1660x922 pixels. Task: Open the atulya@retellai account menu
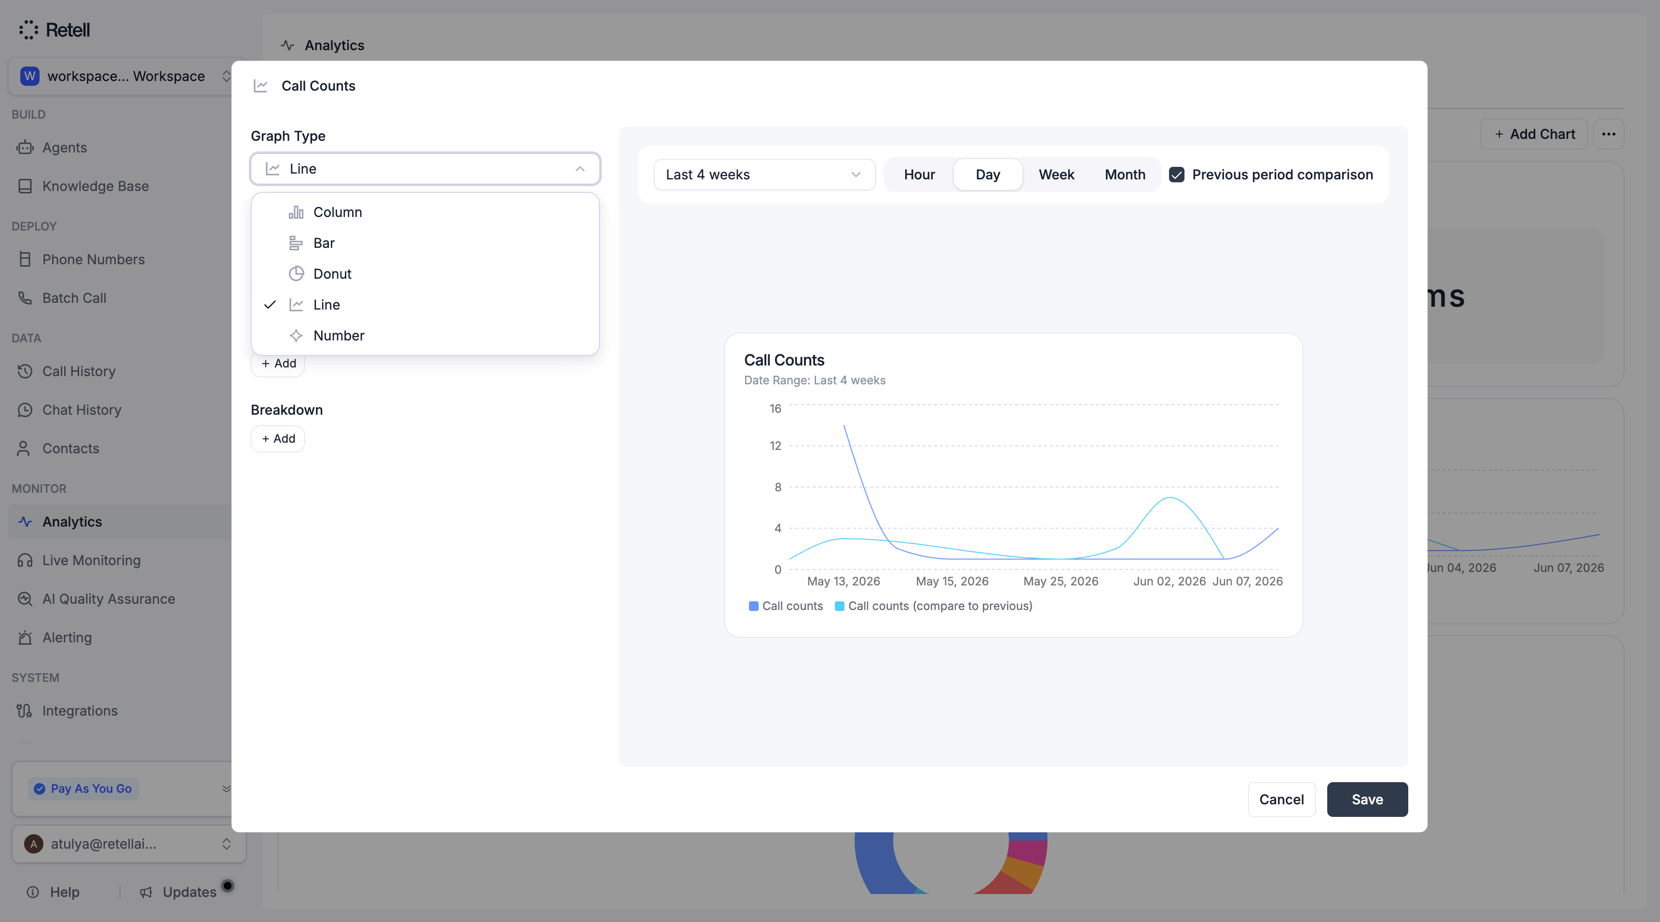[x=129, y=844]
